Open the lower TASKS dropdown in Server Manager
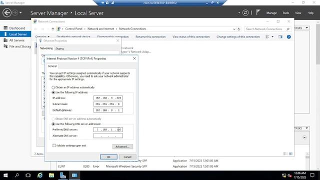 302,128
